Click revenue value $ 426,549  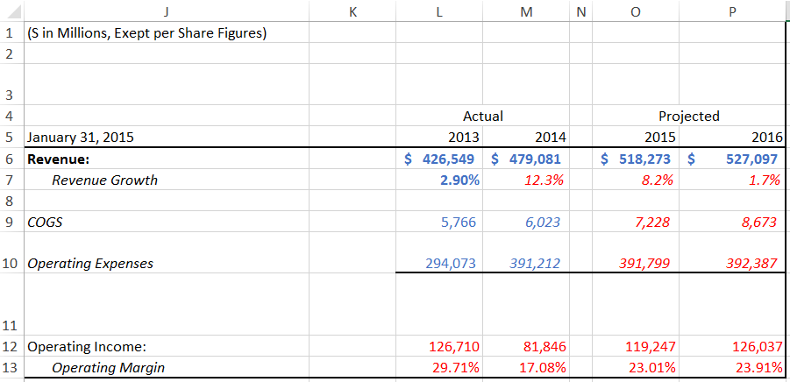[x=439, y=159]
